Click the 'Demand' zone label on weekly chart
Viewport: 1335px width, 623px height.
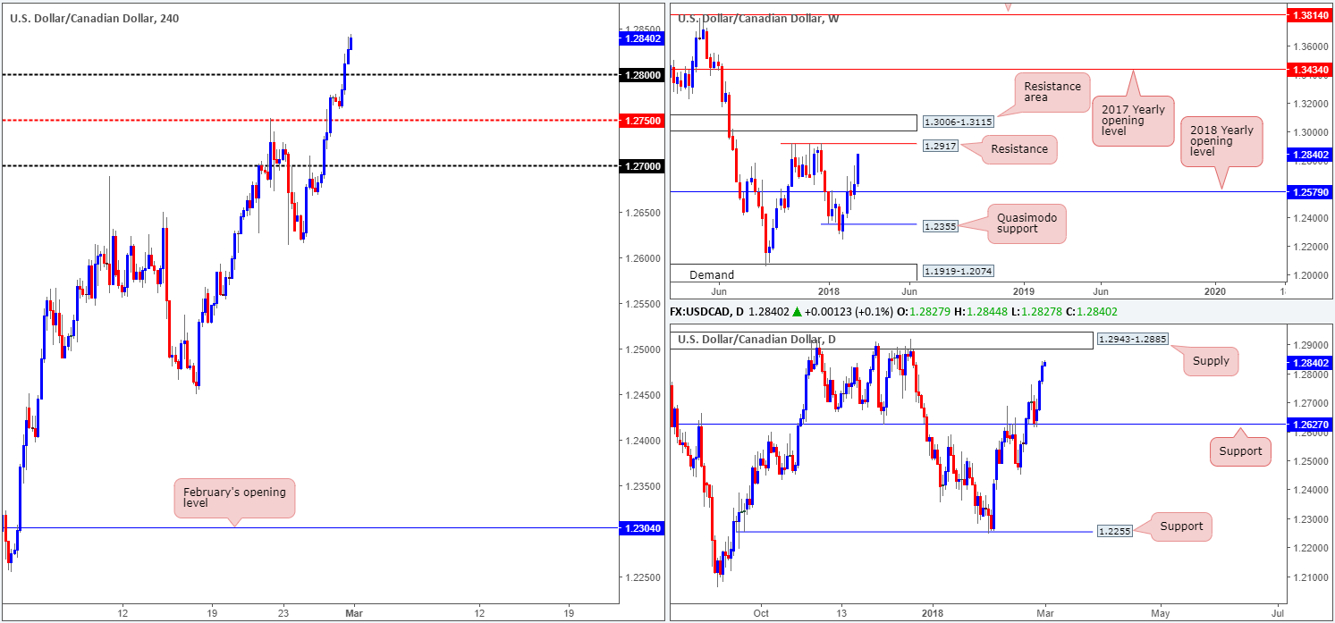point(712,275)
